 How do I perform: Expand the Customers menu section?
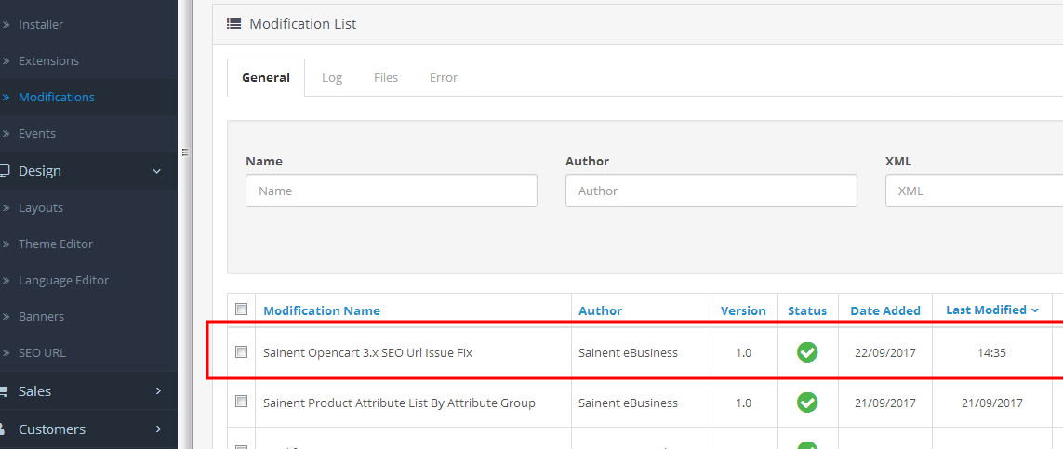158,429
